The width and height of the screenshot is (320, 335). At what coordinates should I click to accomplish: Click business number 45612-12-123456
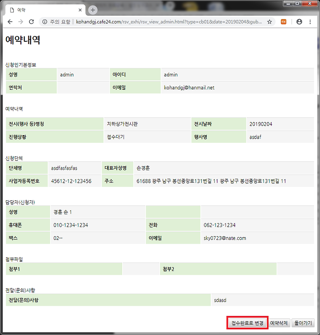[71, 181]
